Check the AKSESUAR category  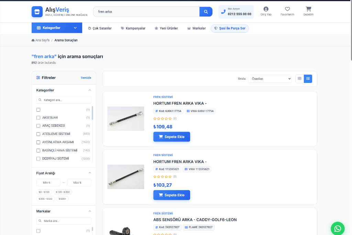[x=38, y=118]
